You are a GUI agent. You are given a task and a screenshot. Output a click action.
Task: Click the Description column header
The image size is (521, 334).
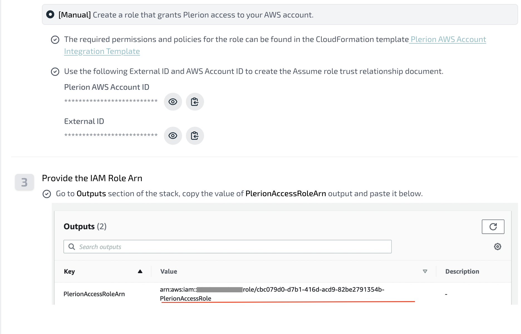(462, 271)
